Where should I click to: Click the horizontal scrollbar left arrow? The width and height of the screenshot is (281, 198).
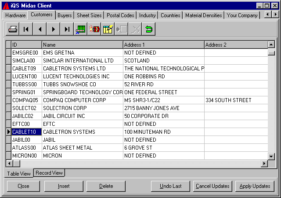[10, 164]
